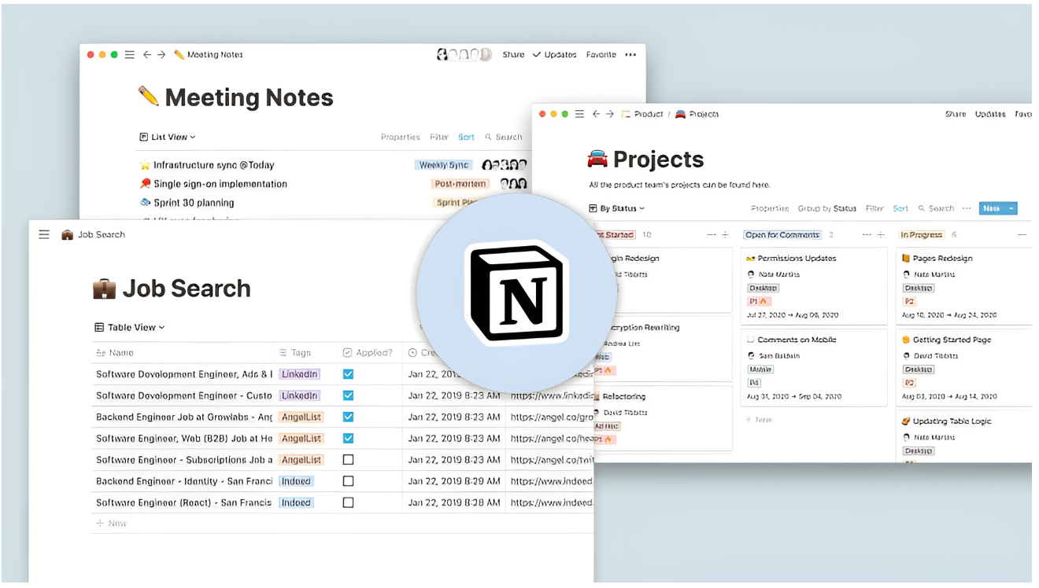The image size is (1039, 588).
Task: Uncheck Applied for Backend Engineer Job at Growlabs
Action: pyautogui.click(x=348, y=417)
